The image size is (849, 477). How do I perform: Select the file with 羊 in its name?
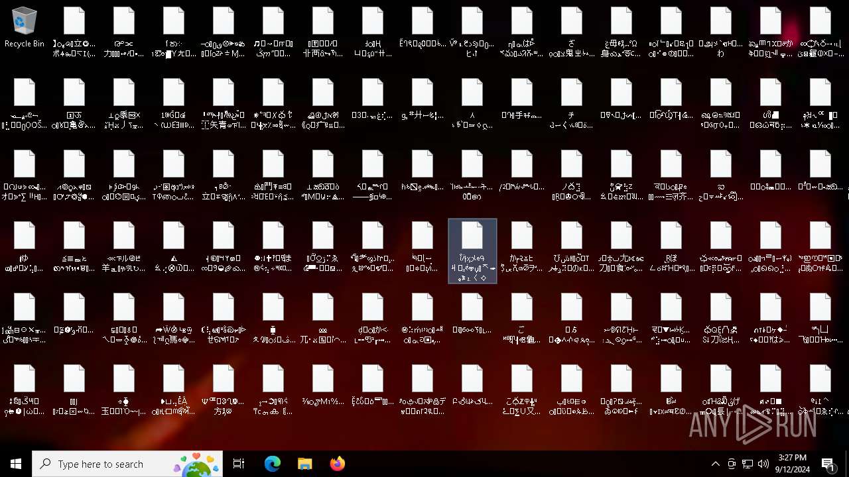click(124, 247)
